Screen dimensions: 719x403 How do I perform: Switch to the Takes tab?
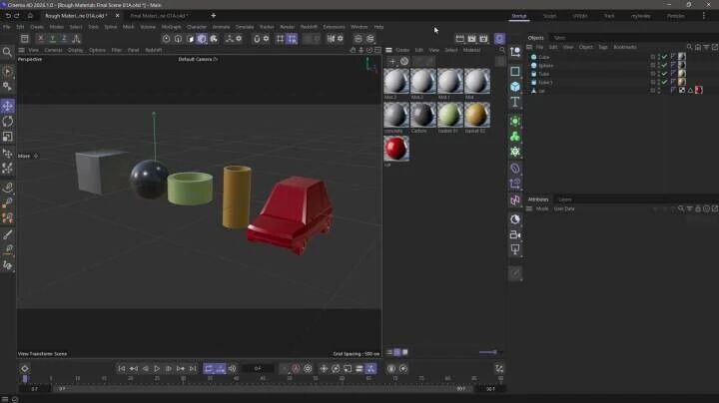(x=559, y=38)
